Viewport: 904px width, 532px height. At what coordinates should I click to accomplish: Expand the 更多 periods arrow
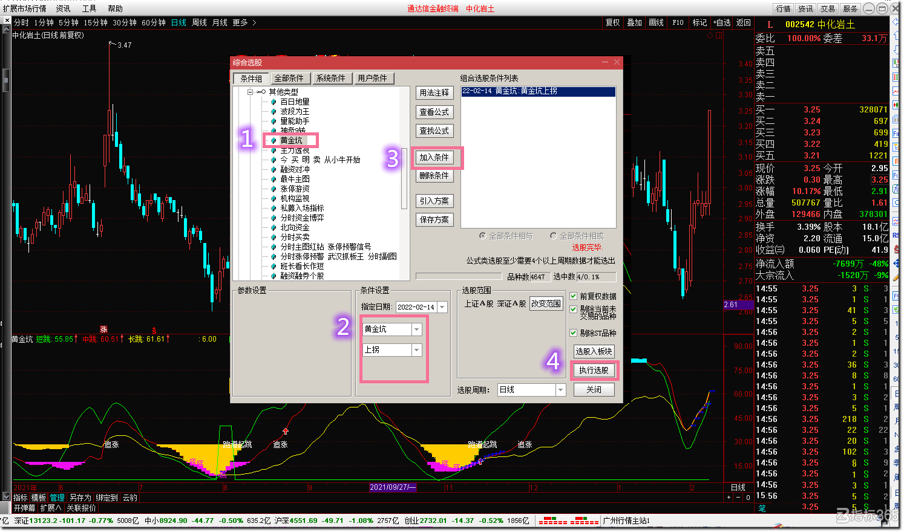coord(254,22)
